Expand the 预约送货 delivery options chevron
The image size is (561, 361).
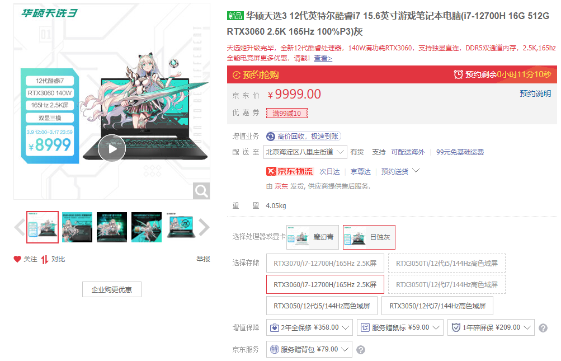pos(416,171)
